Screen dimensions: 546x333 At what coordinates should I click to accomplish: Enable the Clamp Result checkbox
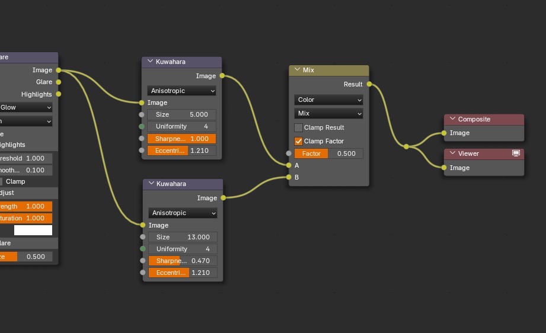298,127
